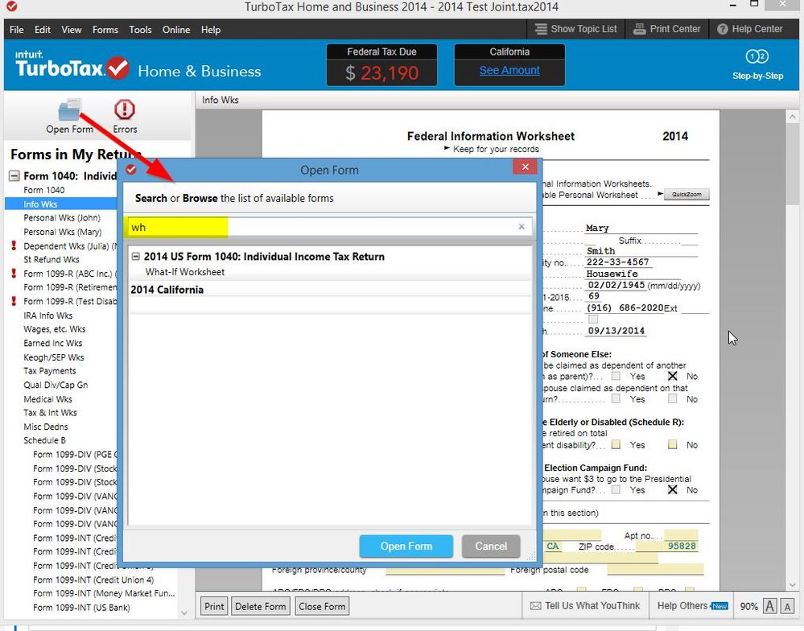The width and height of the screenshot is (804, 631).
Task: Select Personal Wks (John) in the tree
Action: click(62, 218)
